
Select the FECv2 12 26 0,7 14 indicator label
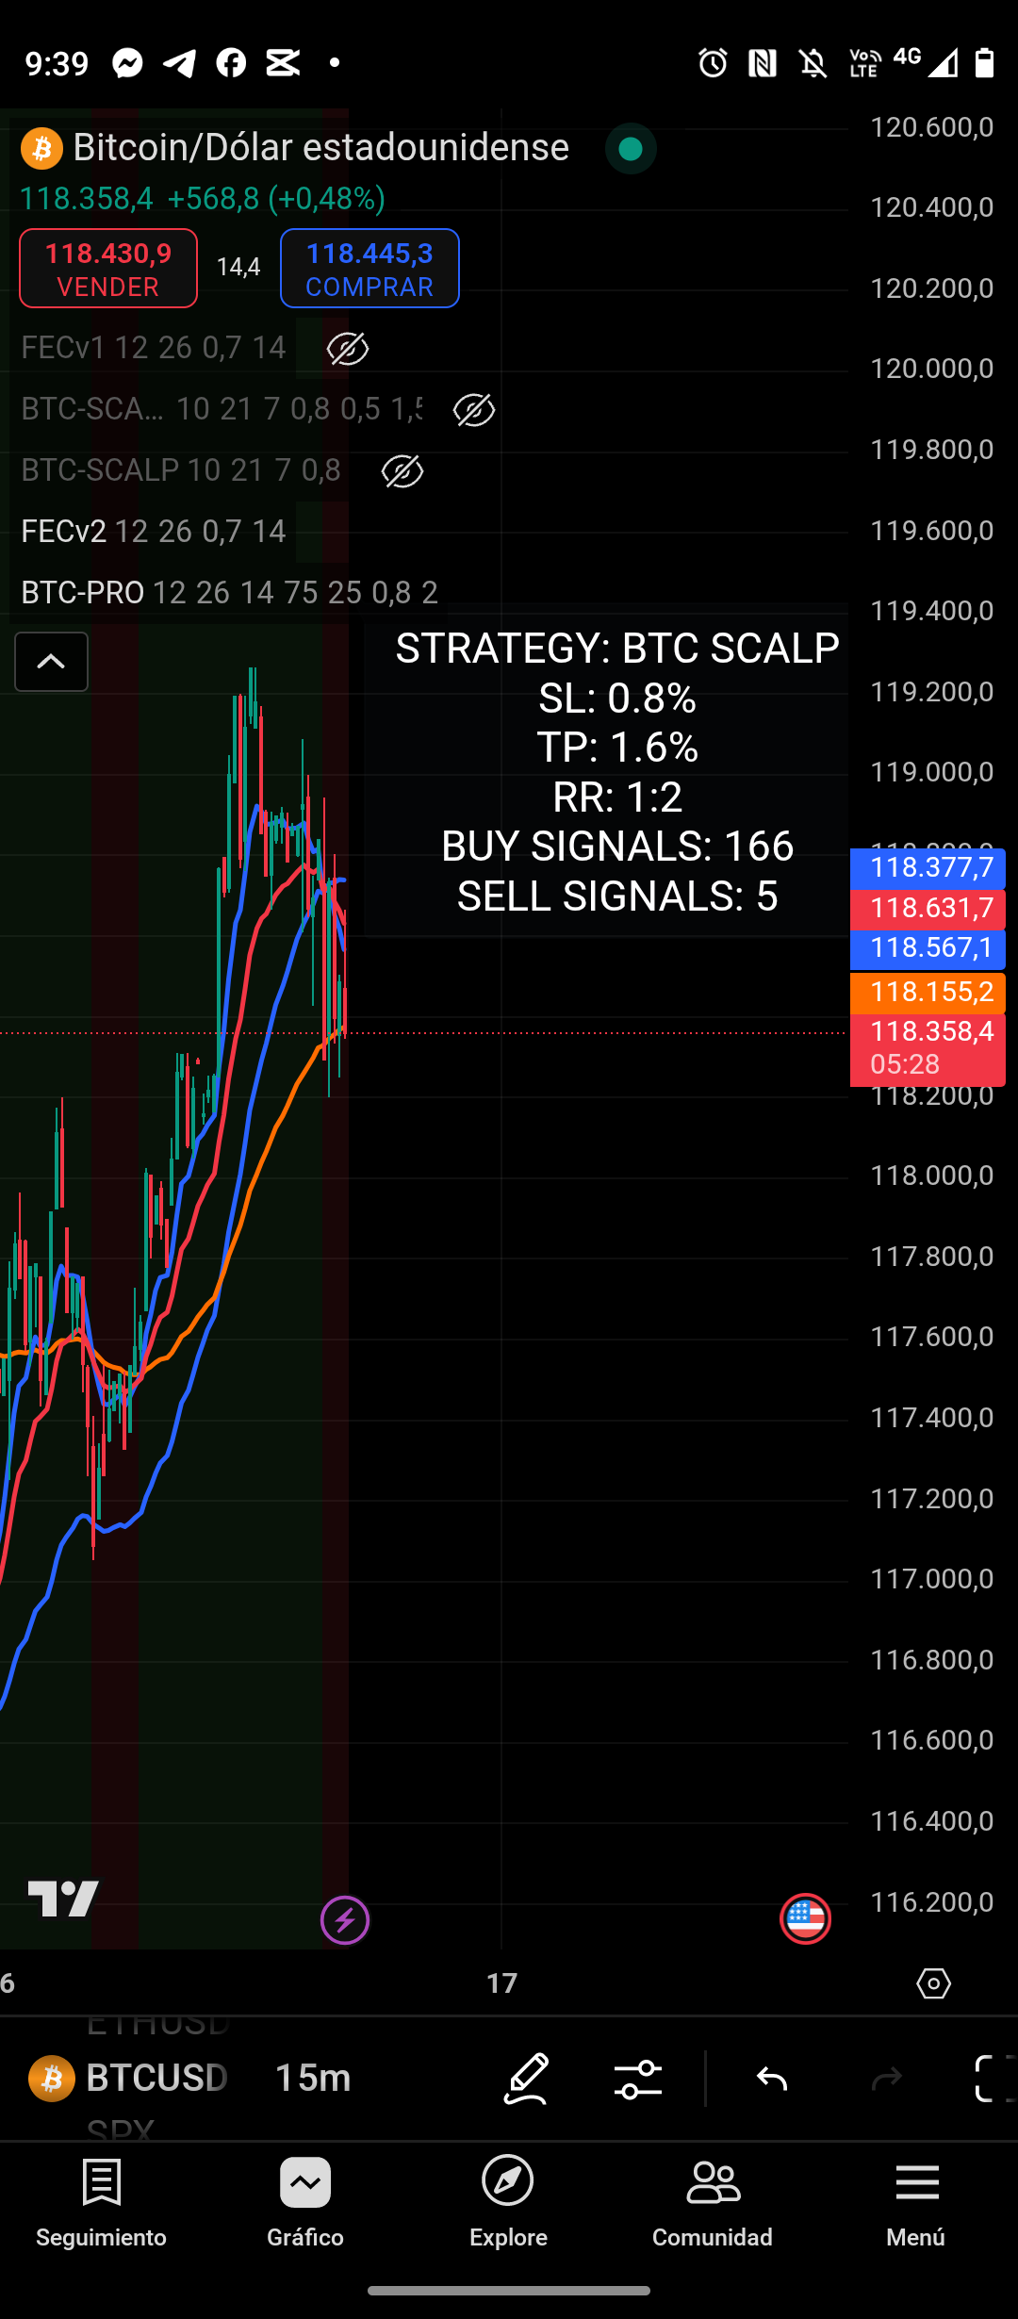[154, 532]
